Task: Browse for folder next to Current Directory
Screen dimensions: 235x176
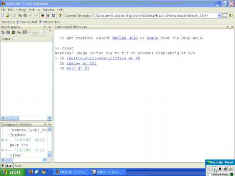Action: [225, 16]
